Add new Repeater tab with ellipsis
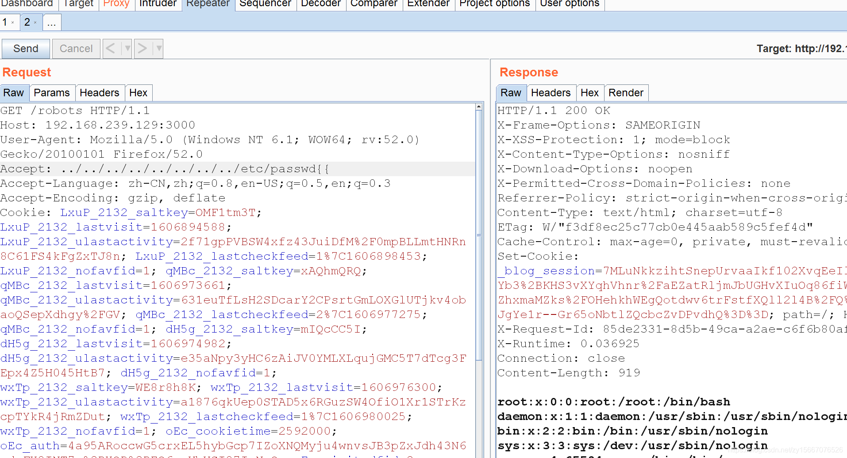The height and width of the screenshot is (458, 847). 52,23
